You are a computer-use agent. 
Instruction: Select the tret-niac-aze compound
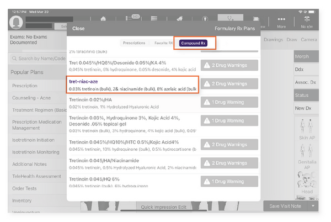point(132,85)
